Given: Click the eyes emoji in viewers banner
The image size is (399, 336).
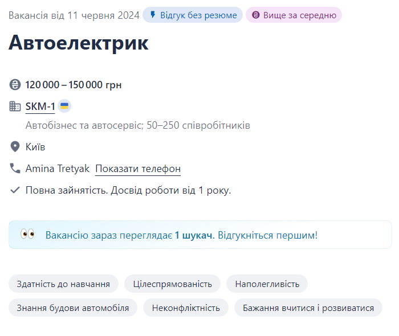Looking at the screenshot, I should pos(27,234).
